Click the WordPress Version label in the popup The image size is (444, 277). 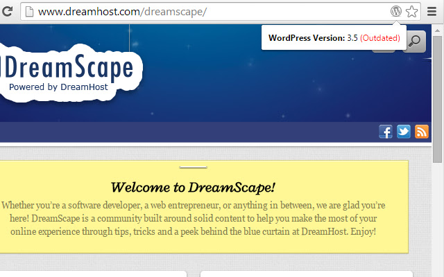tap(307, 38)
